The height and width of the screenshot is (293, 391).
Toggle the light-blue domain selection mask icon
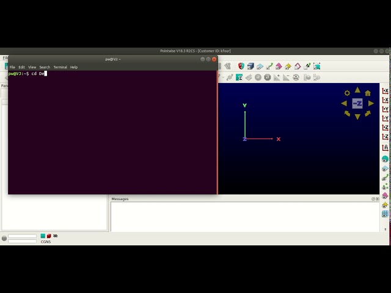pyautogui.click(x=260, y=67)
